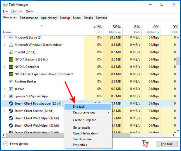The width and height of the screenshot is (181, 151).
Task: Click the 8.1 MB memory value
Action: point(116,45)
